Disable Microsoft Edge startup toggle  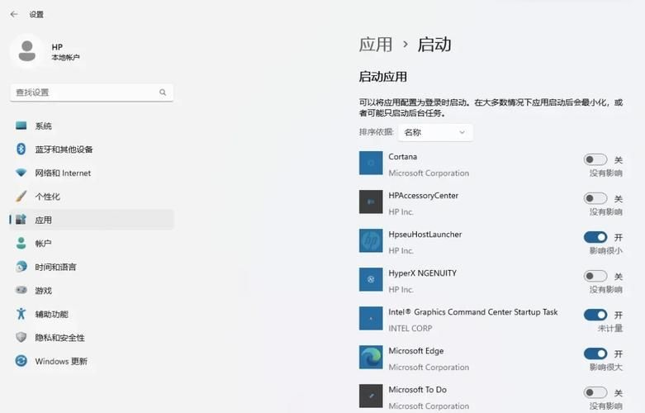coord(595,354)
